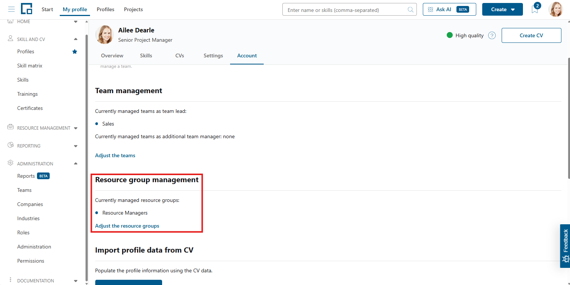The image size is (570, 285).
Task: Open Skill matrix in the sidebar
Action: 30,66
